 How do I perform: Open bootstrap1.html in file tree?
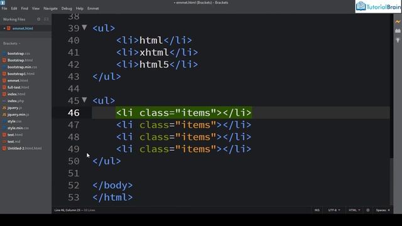(x=21, y=74)
